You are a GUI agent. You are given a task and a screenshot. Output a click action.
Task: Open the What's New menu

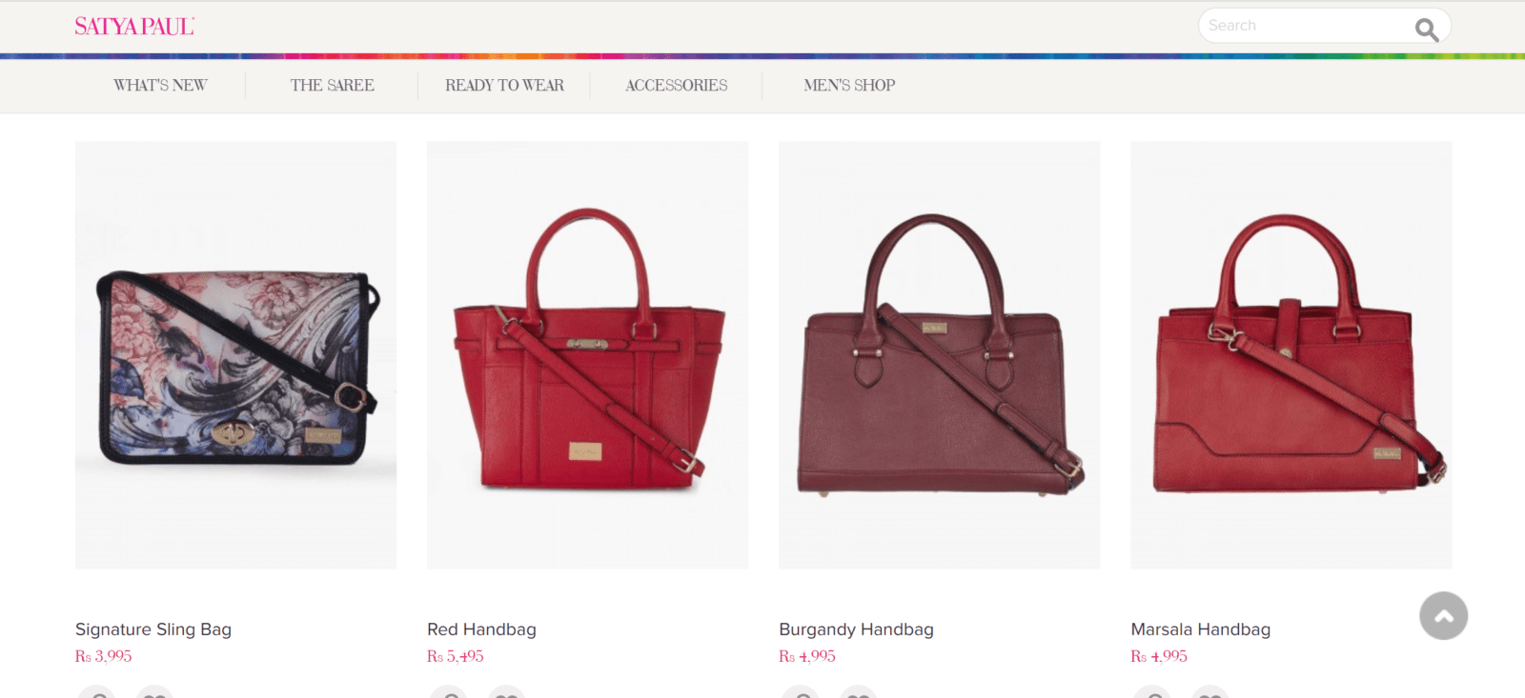pyautogui.click(x=160, y=85)
